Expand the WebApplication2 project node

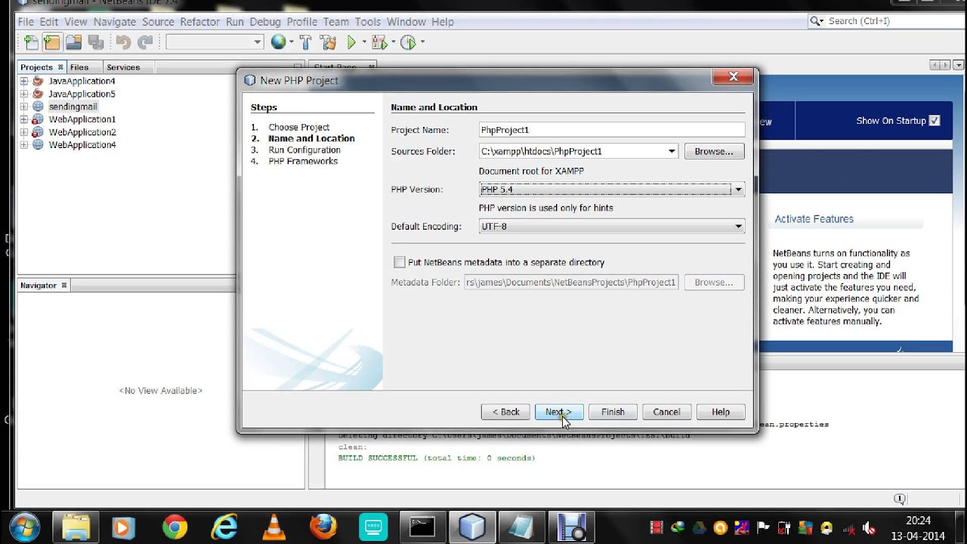24,132
